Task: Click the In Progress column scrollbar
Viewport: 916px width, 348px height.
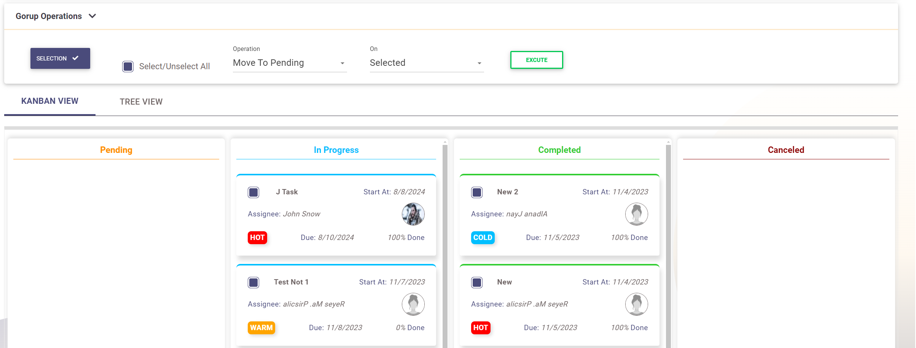Action: pyautogui.click(x=445, y=243)
